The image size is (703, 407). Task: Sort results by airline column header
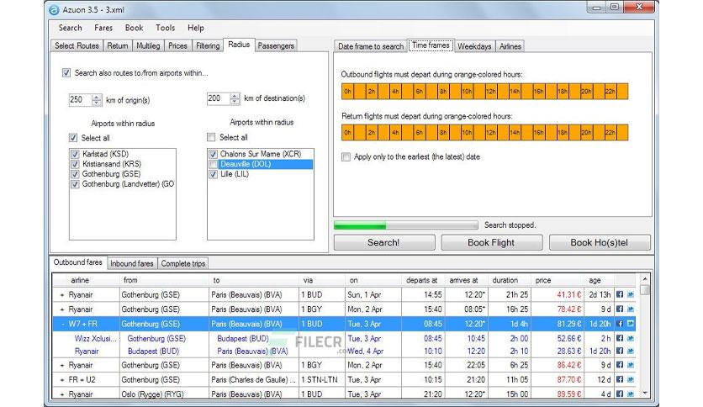pos(86,280)
